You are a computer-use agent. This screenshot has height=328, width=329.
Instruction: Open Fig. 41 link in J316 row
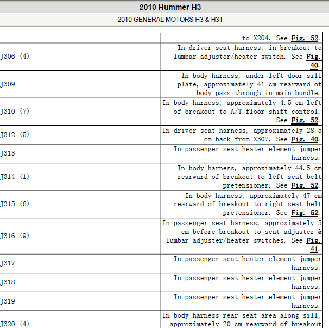[314, 245]
